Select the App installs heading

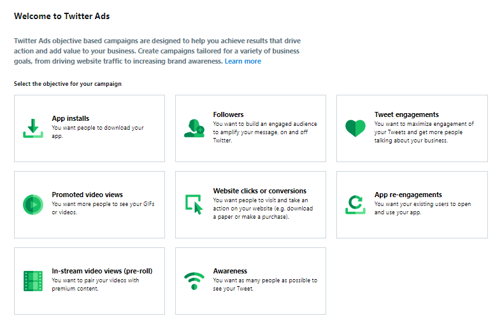pos(71,118)
